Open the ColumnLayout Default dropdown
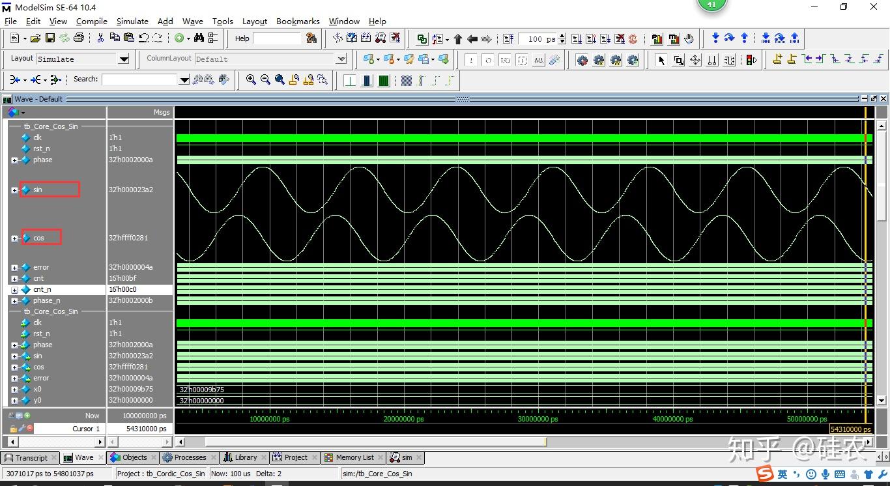The height and width of the screenshot is (486, 890). tap(341, 59)
